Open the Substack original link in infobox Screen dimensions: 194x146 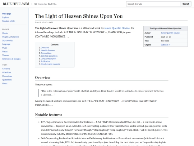[165, 45]
